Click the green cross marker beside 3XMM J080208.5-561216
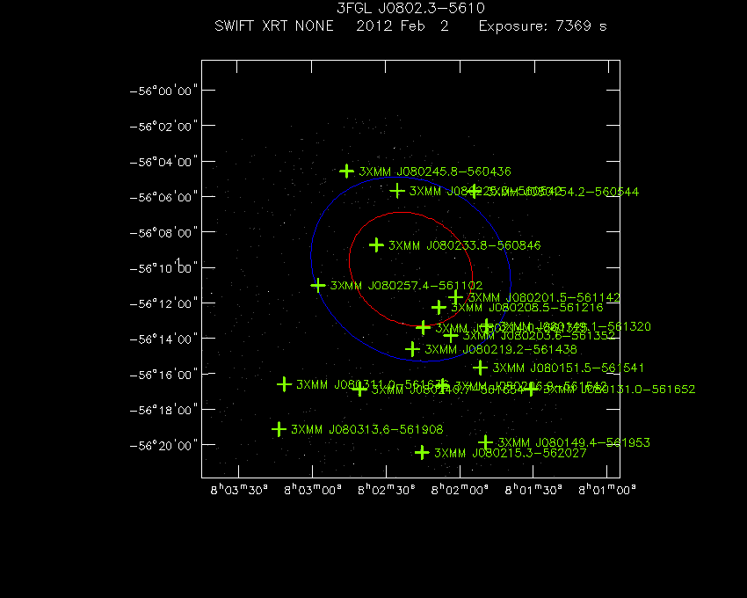Image resolution: width=747 pixels, height=598 pixels. [439, 307]
